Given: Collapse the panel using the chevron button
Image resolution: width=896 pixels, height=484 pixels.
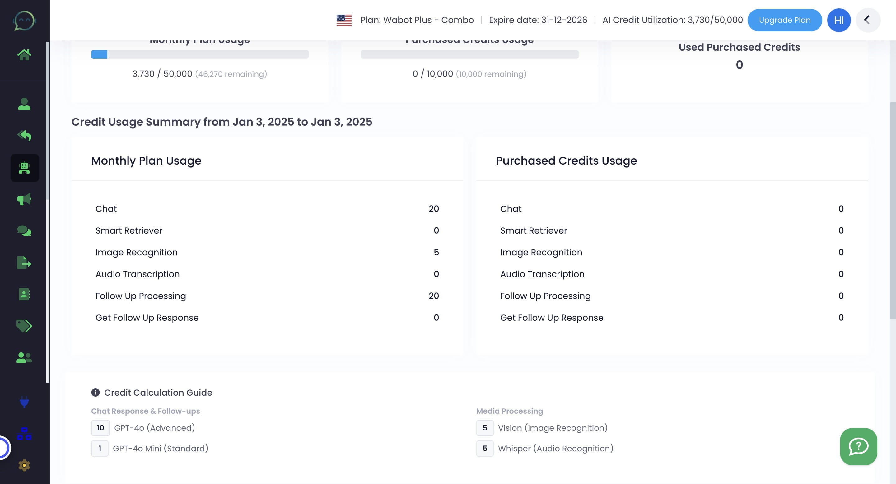Looking at the screenshot, I should click(867, 20).
